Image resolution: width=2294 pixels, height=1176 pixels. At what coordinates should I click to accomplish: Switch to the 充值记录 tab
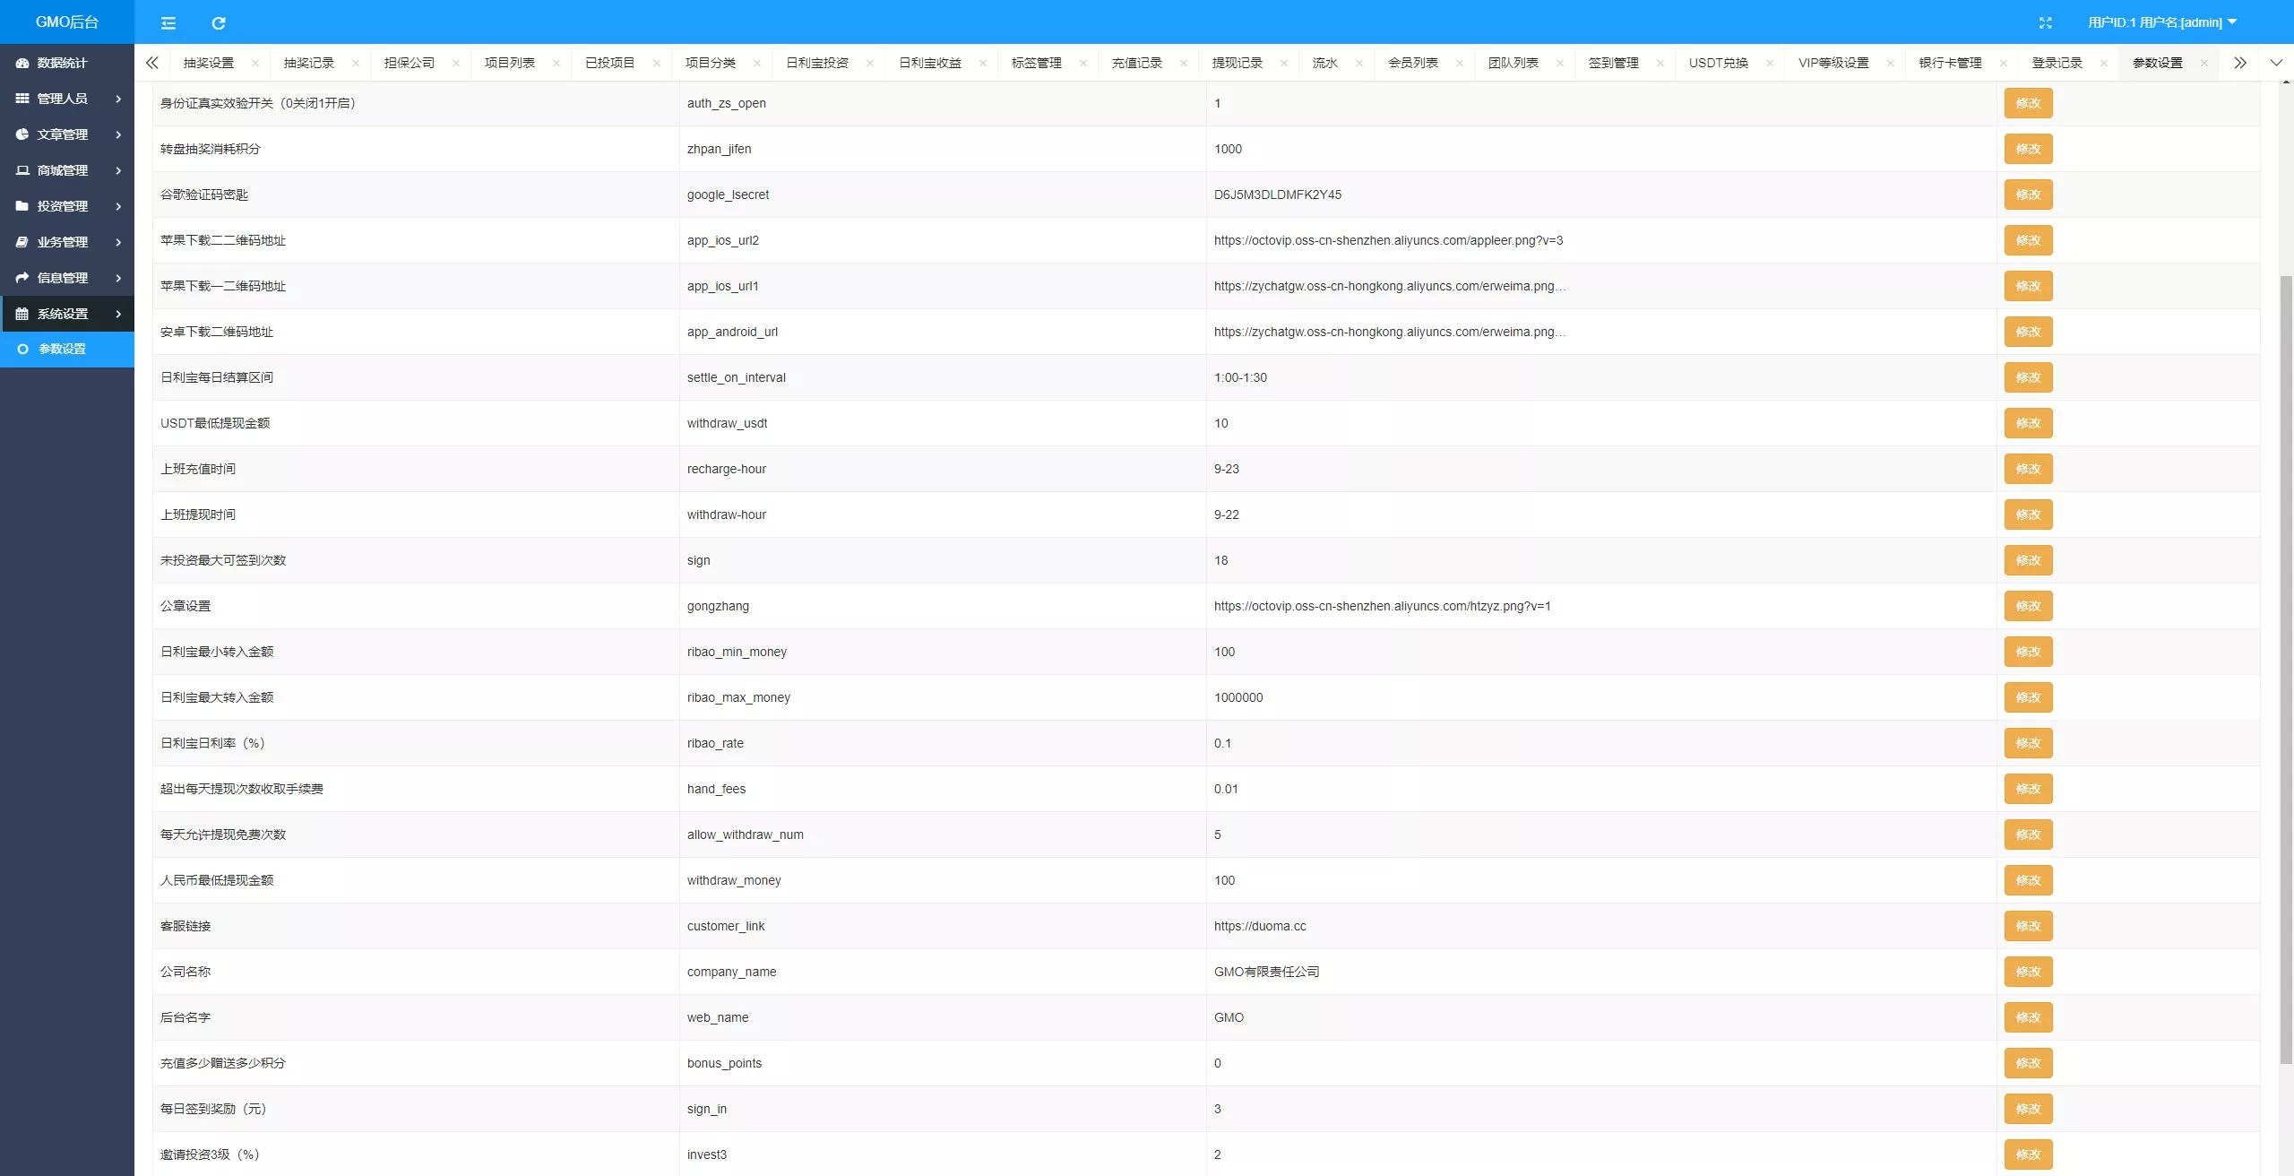[1136, 63]
